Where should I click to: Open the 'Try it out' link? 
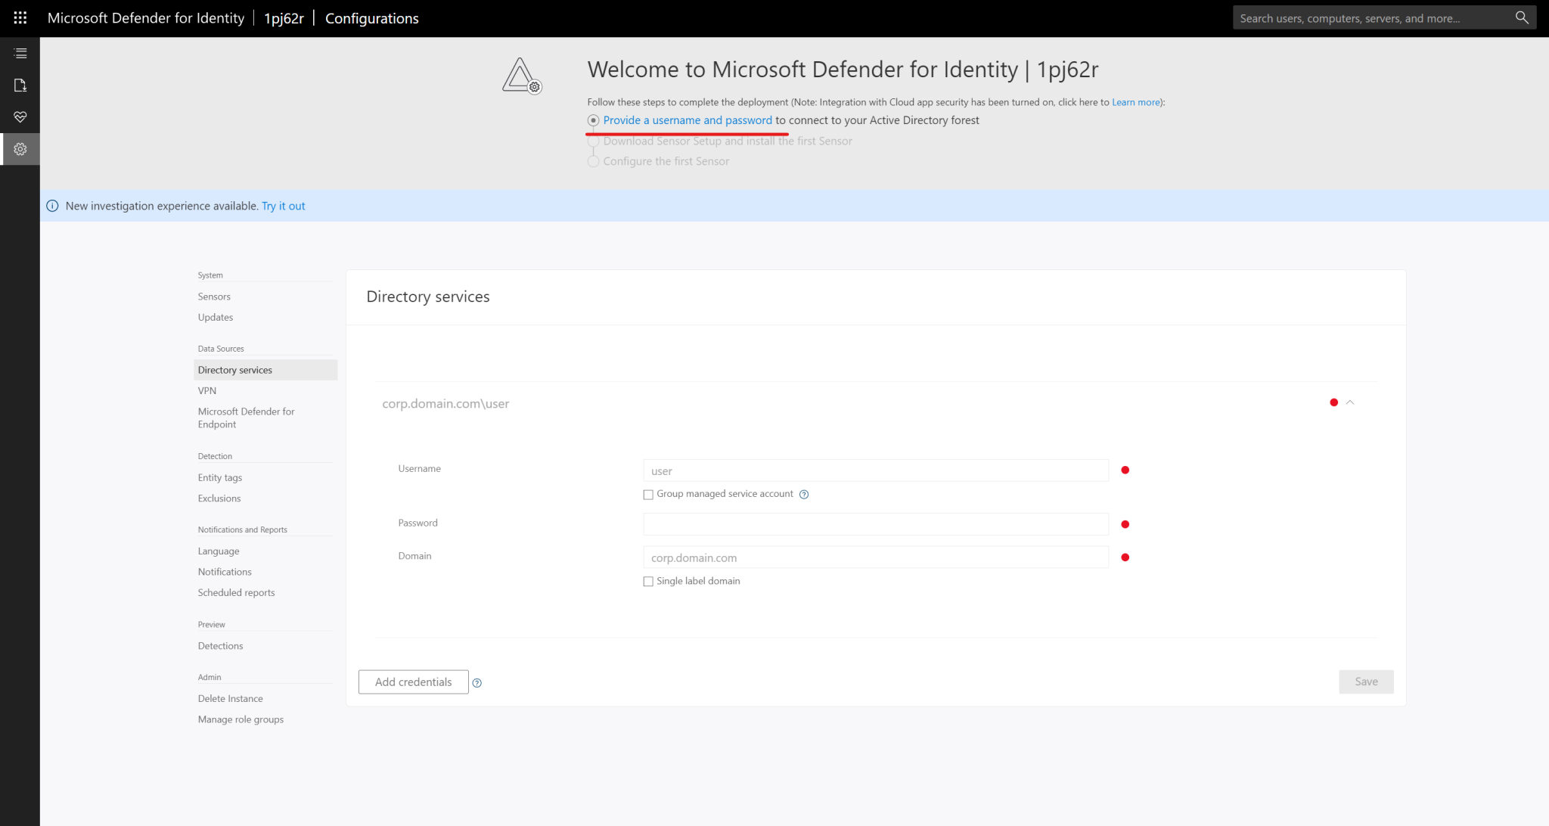pos(283,205)
